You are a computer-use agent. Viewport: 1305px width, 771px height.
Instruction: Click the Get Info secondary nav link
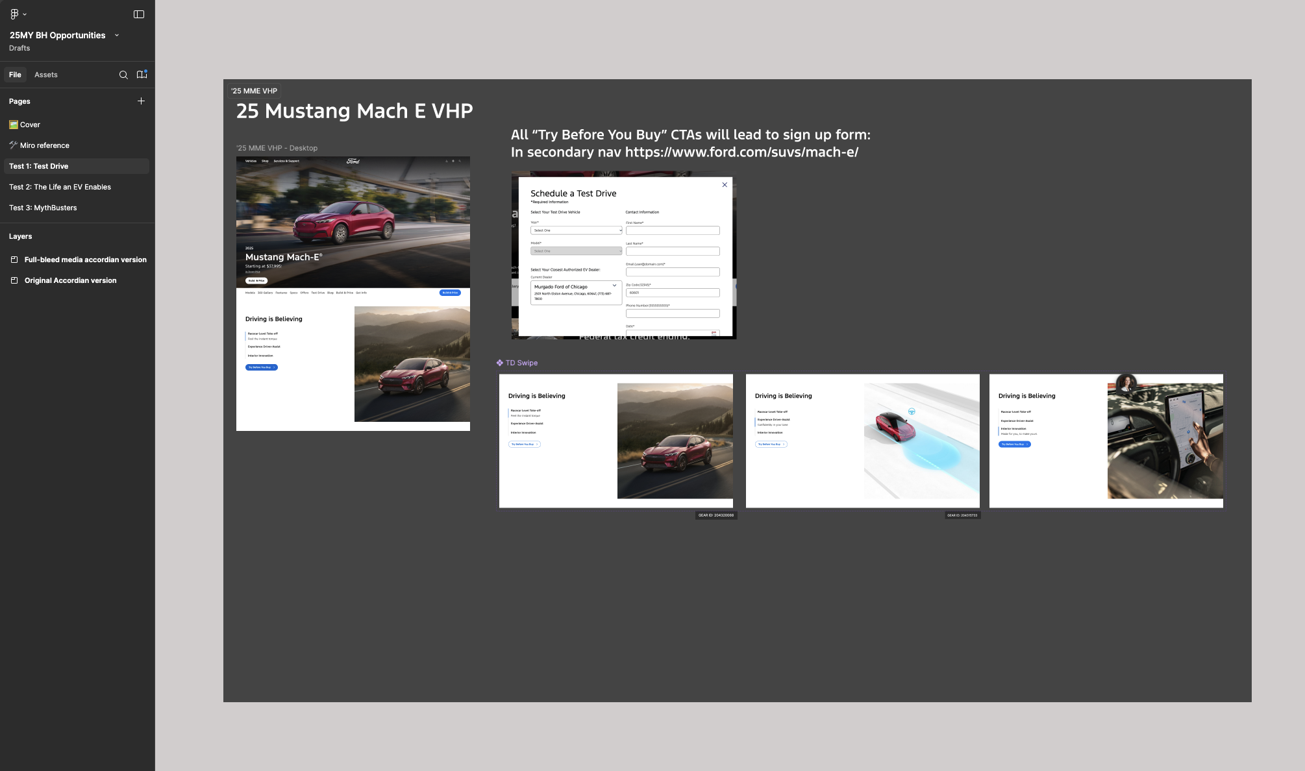361,293
